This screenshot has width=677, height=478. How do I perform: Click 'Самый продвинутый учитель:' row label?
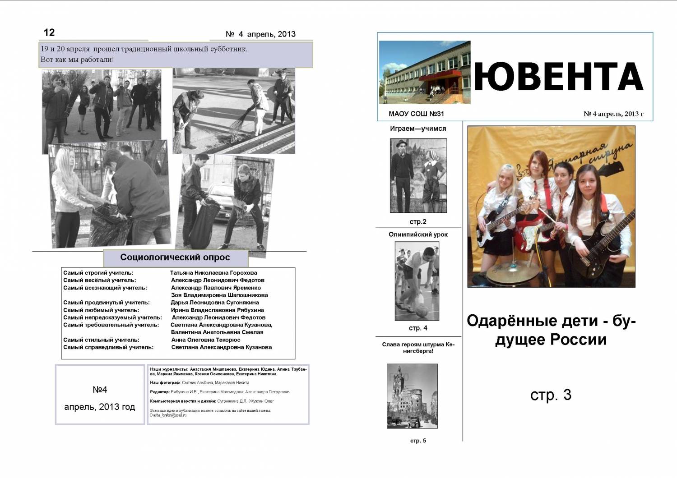coord(107,303)
